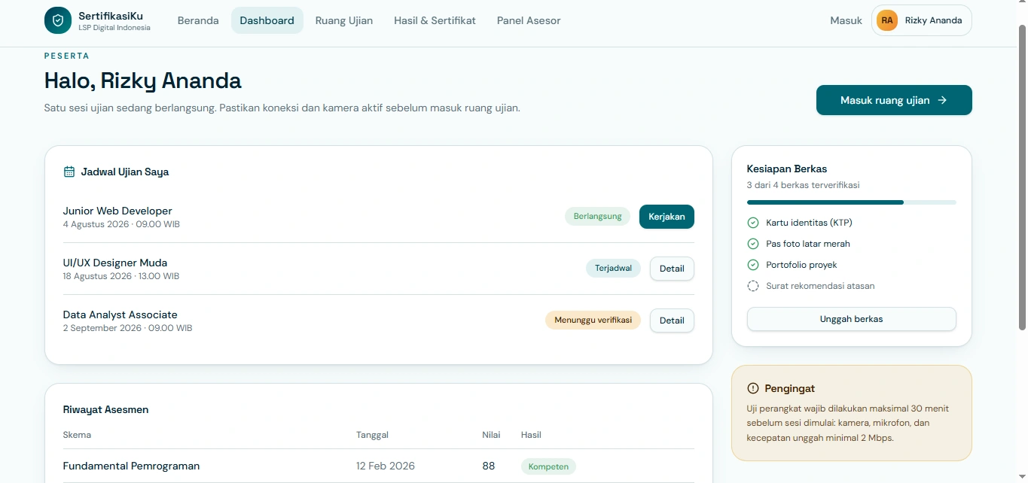Click the Portofolio proyek label

click(x=801, y=265)
